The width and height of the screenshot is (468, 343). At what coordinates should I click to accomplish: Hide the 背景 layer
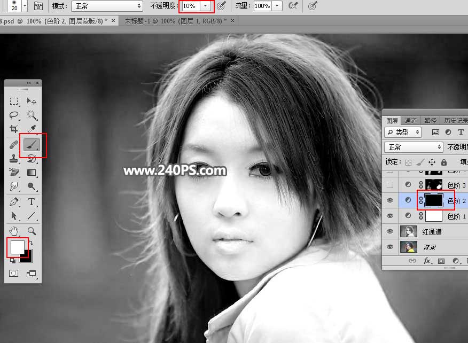[390, 247]
